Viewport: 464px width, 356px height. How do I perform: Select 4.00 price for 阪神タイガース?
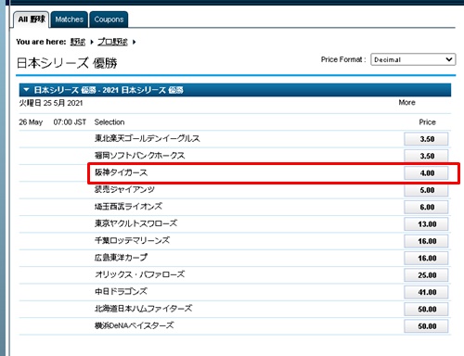point(426,172)
